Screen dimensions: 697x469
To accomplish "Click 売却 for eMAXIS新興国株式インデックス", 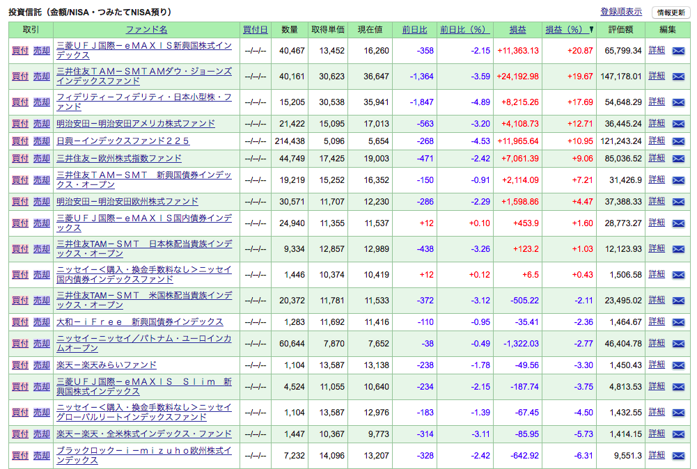I will click(42, 51).
